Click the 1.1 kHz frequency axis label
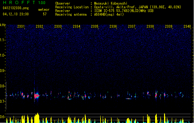The width and height of the screenshot is (194, 123). point(2,40)
